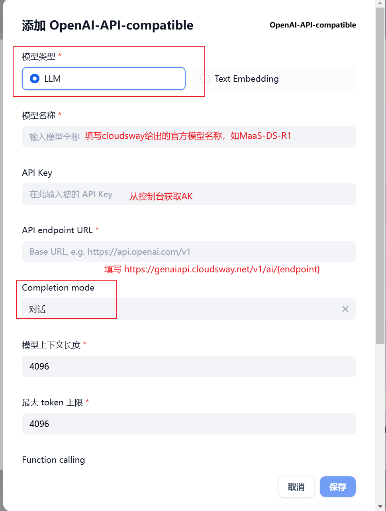Image resolution: width=386 pixels, height=511 pixels.
Task: Clear the Completion mode selection with X
Action: pyautogui.click(x=345, y=309)
